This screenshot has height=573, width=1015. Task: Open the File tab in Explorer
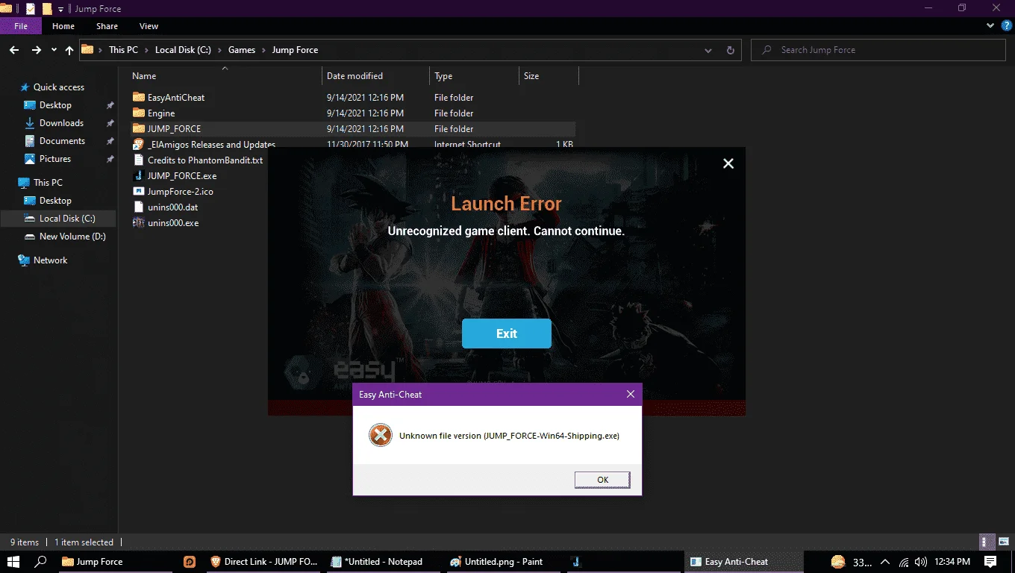point(21,26)
